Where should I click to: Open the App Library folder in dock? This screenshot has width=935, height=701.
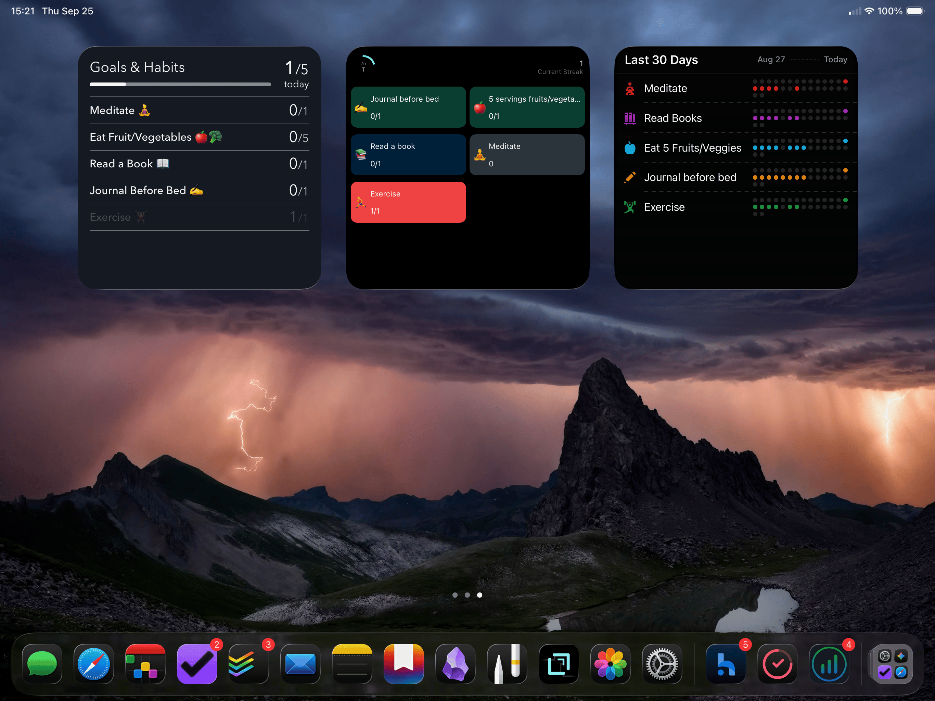[x=892, y=663]
